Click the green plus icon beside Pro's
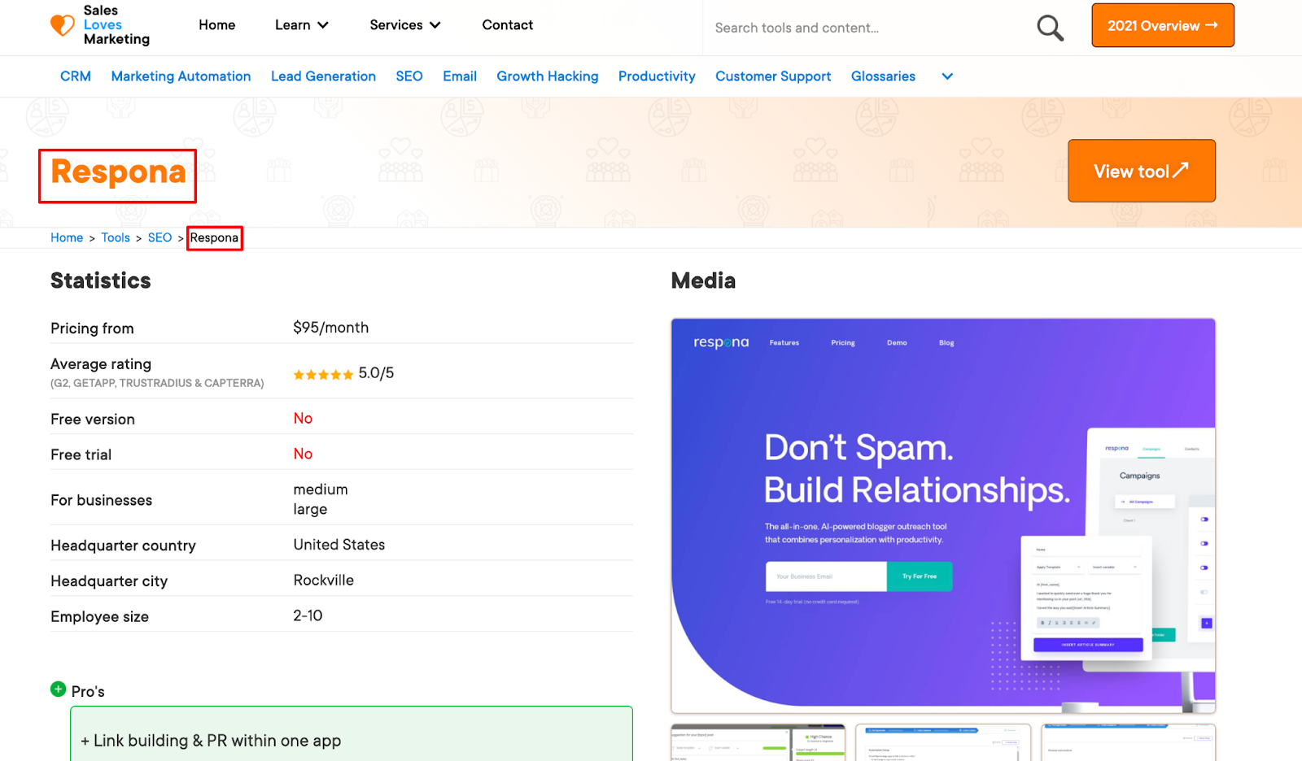This screenshot has height=761, width=1302. (58, 689)
